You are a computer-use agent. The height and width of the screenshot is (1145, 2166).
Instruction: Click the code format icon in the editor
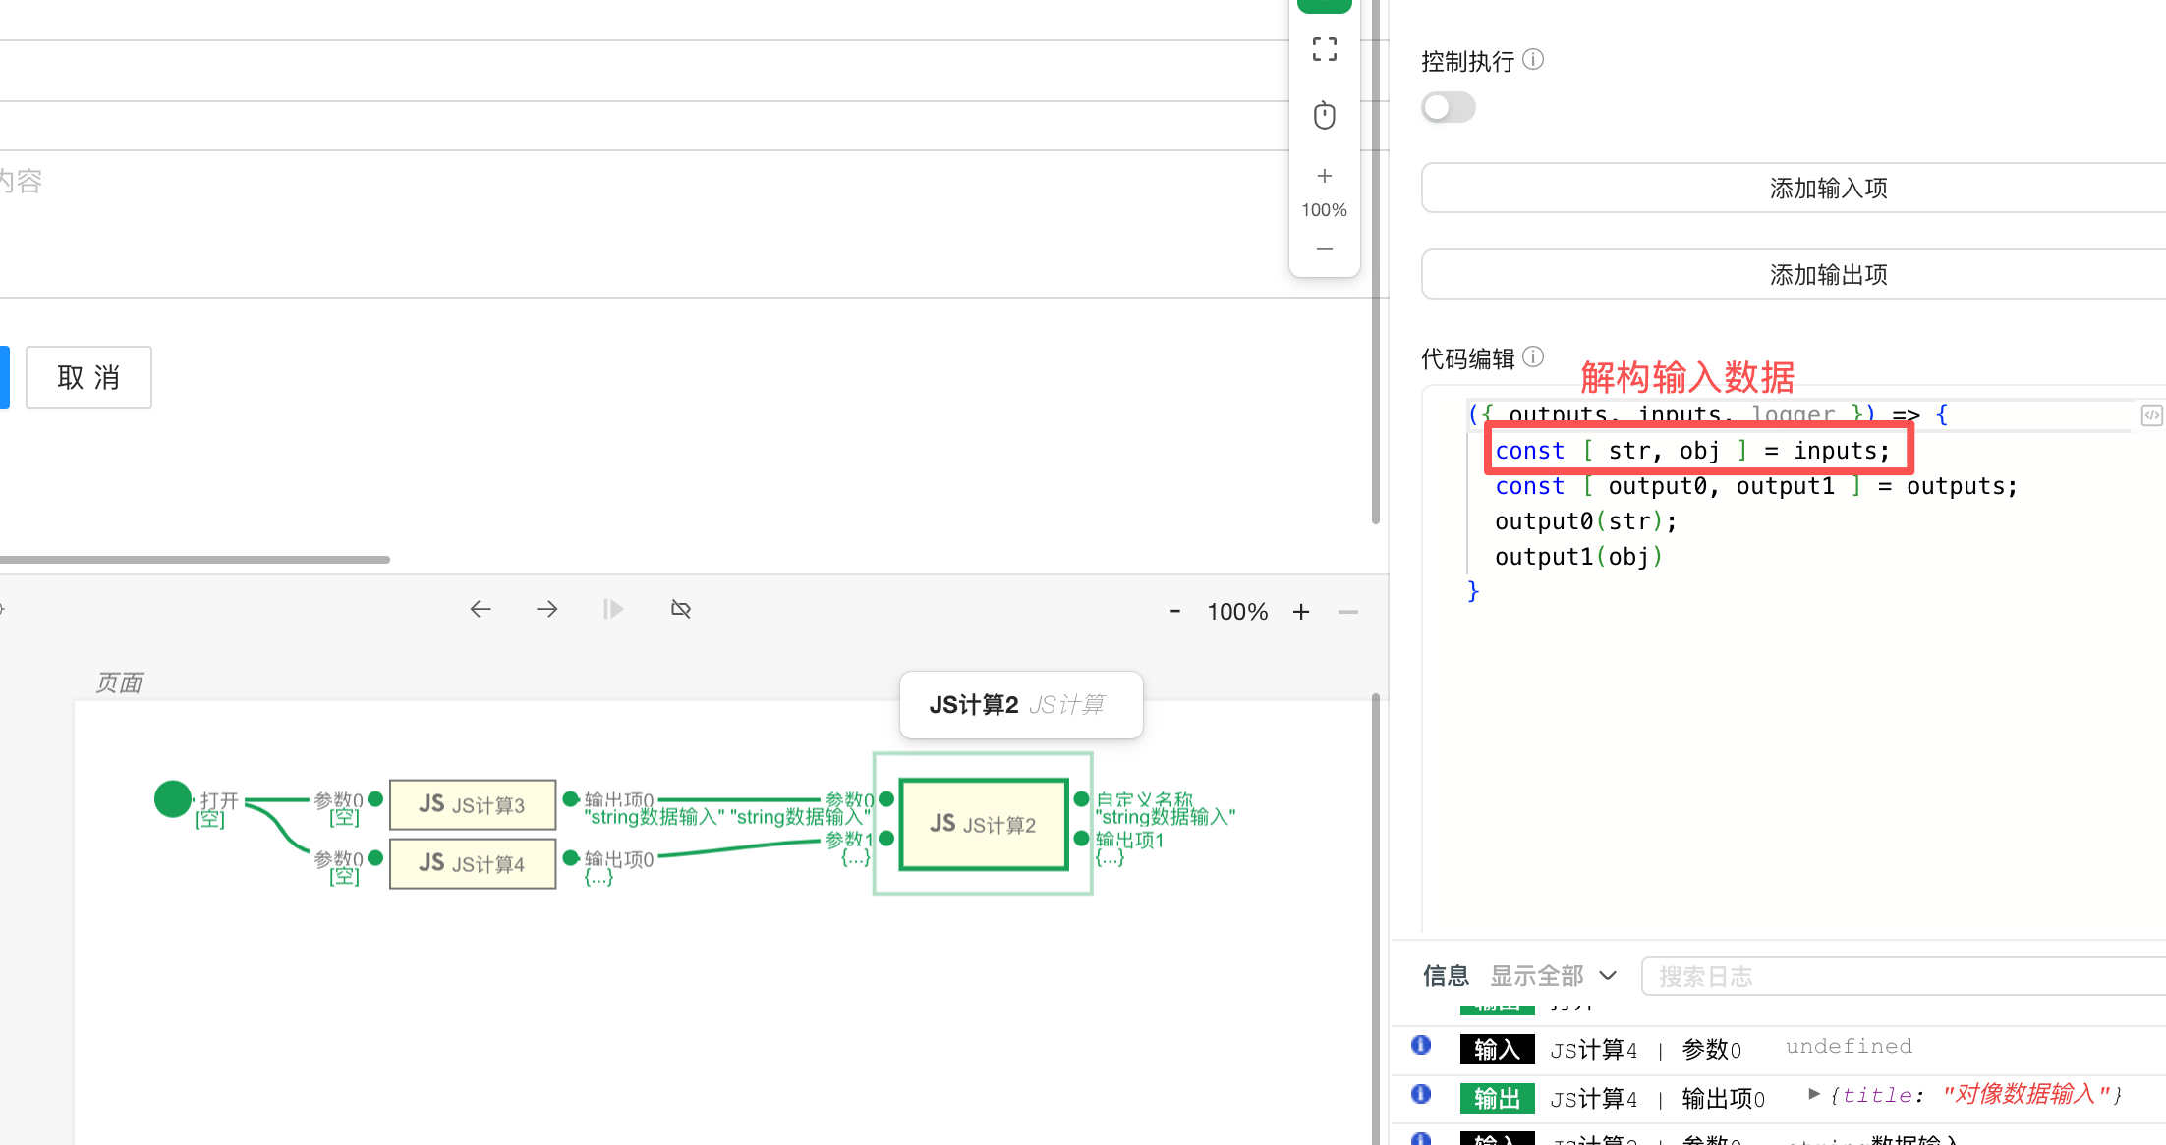point(2150,415)
